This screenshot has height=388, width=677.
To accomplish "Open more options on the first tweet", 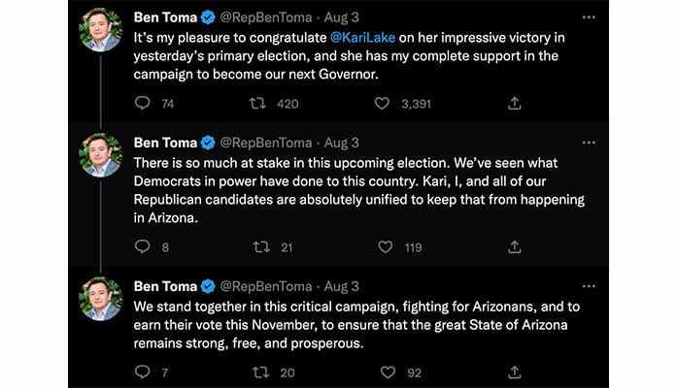I will (x=589, y=16).
